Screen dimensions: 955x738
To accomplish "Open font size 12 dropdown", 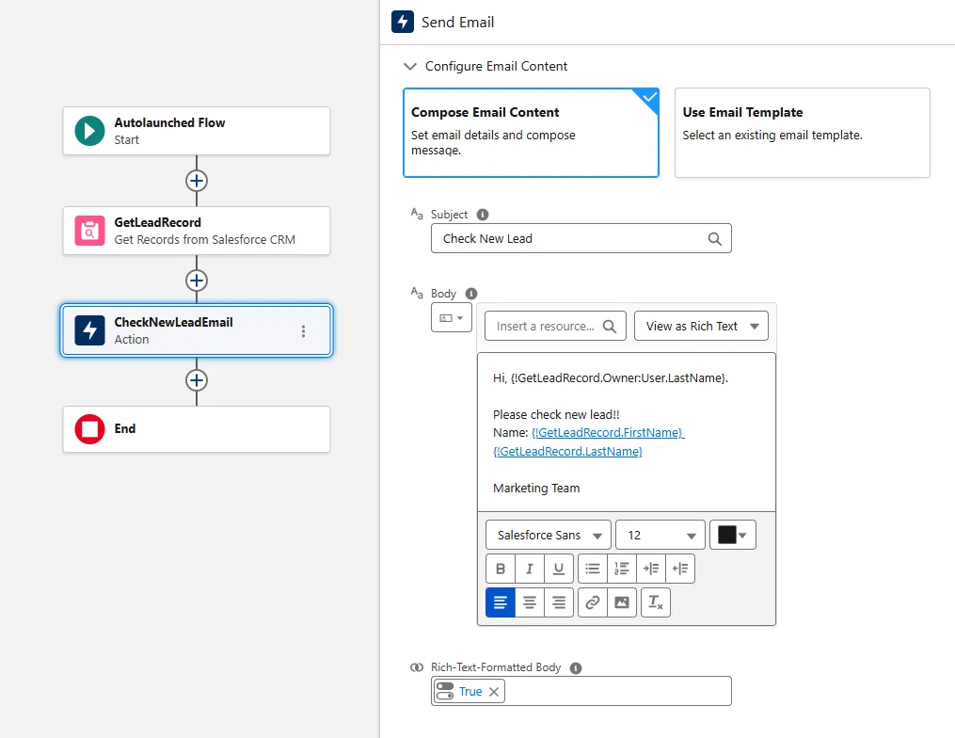I will [x=661, y=535].
